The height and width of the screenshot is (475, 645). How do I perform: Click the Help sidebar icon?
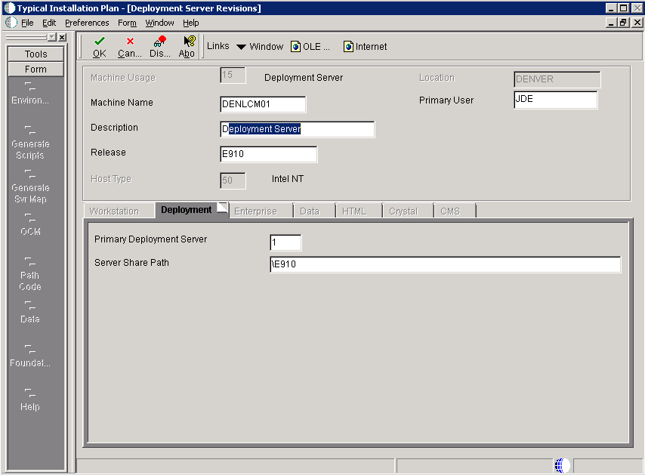[29, 393]
